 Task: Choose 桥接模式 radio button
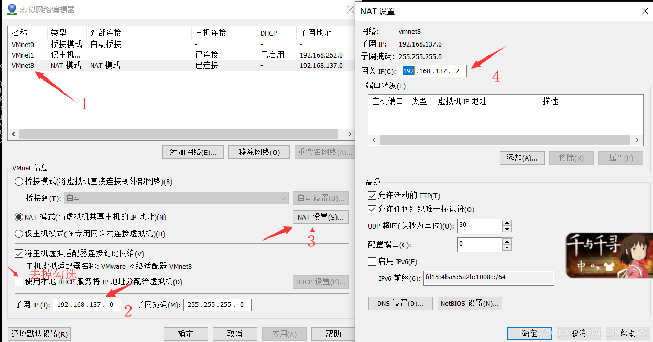point(19,181)
